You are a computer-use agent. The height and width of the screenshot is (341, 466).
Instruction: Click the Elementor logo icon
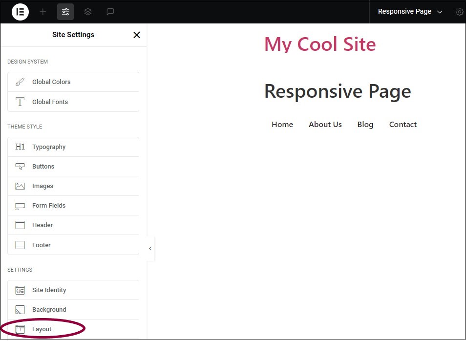[21, 12]
